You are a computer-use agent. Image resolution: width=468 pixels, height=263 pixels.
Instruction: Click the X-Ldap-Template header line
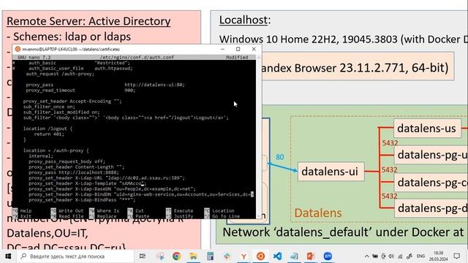[87, 183]
